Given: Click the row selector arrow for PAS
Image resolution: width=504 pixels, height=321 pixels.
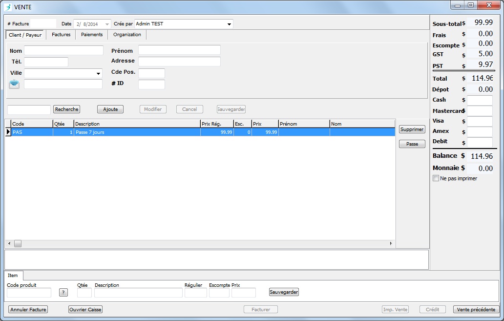Looking at the screenshot, I should [x=8, y=132].
